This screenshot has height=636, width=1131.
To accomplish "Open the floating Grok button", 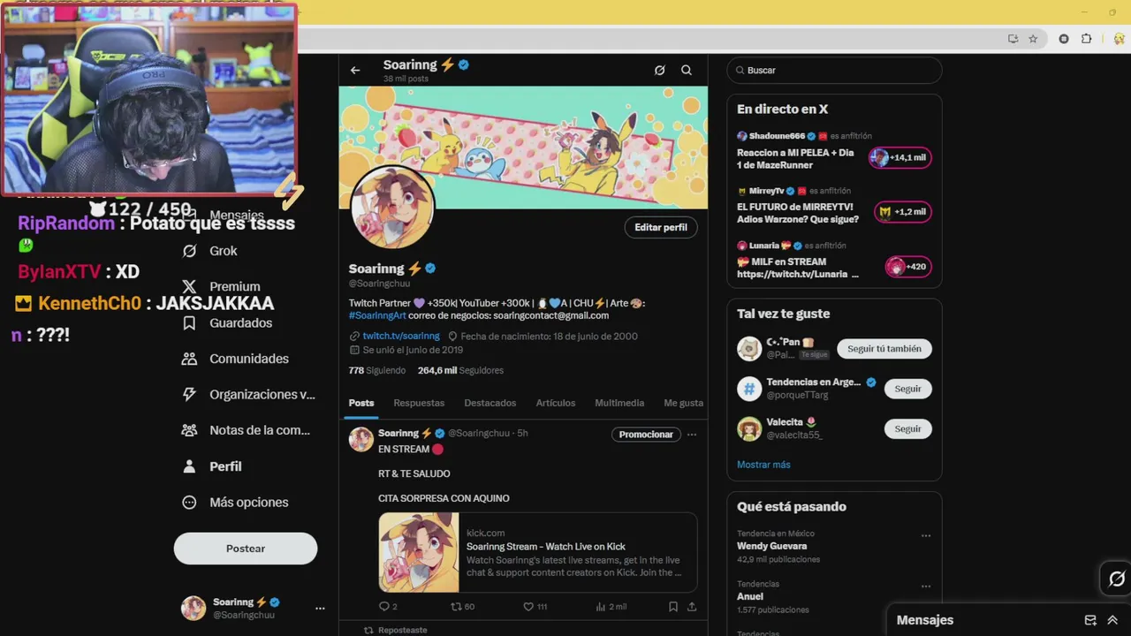I will click(x=1117, y=579).
